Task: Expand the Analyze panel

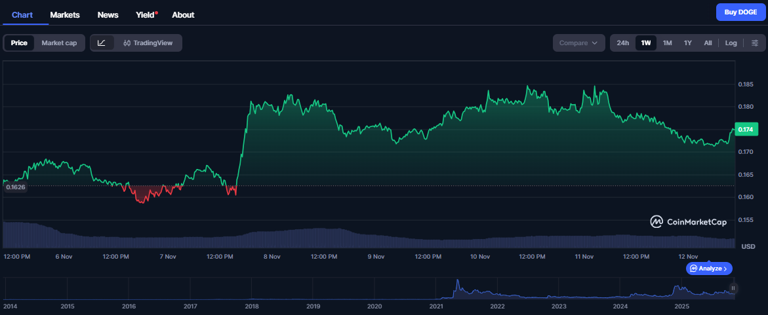Action: tap(709, 269)
